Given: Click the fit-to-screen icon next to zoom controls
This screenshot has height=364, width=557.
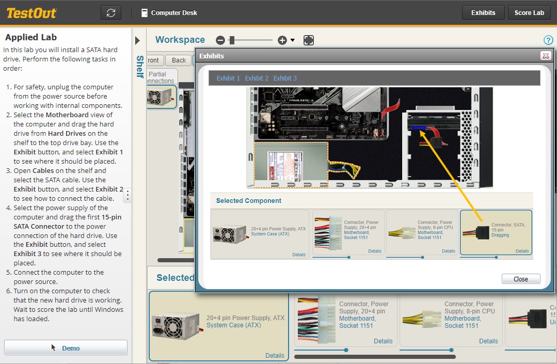Looking at the screenshot, I should click(309, 39).
